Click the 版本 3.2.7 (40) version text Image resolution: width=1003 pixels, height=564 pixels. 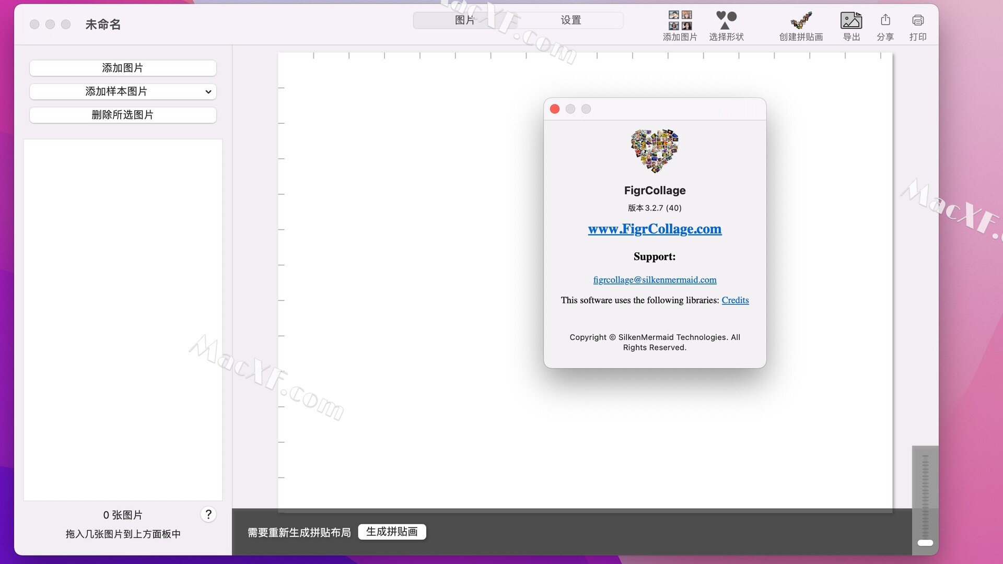click(655, 208)
